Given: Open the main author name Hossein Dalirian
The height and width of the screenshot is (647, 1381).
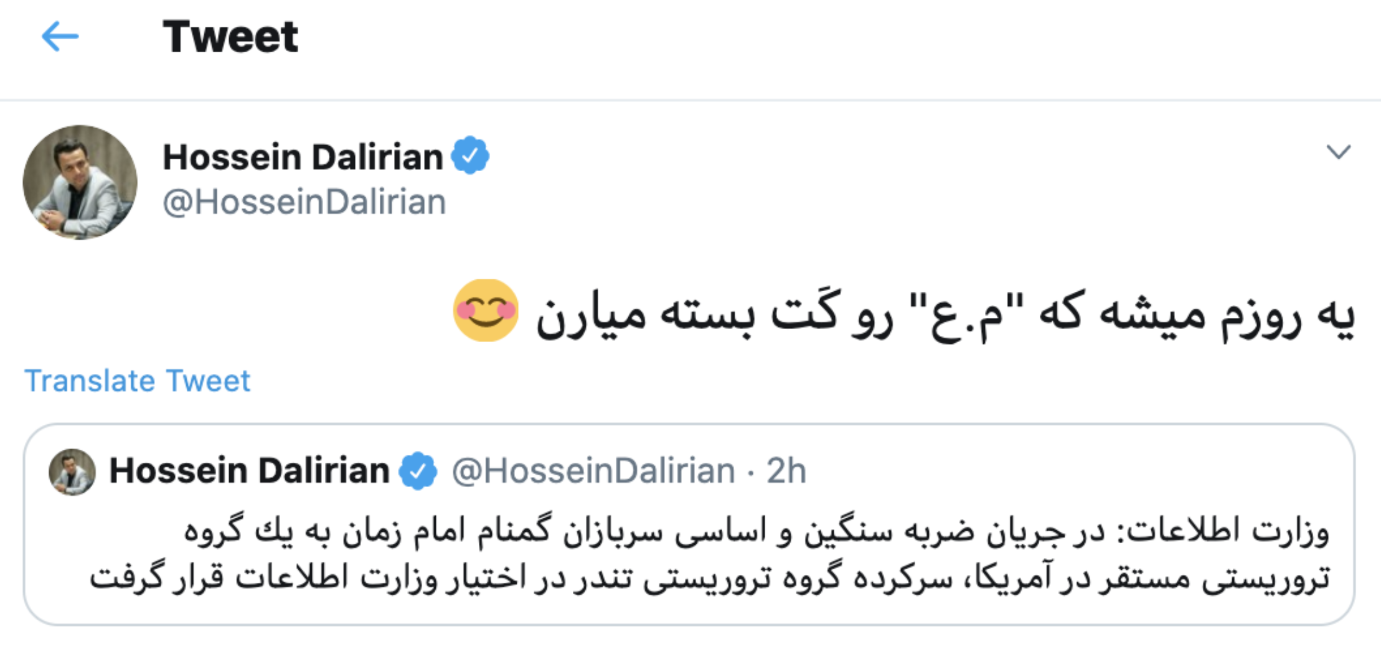Looking at the screenshot, I should pos(303,157).
